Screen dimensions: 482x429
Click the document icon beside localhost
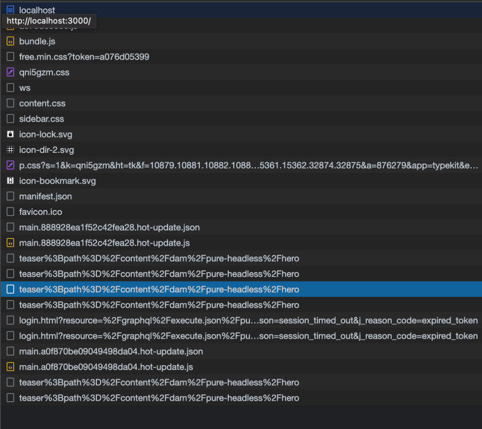[10, 10]
